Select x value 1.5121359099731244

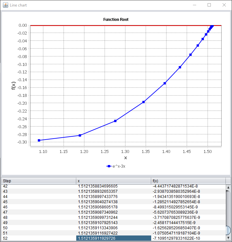pos(114,217)
